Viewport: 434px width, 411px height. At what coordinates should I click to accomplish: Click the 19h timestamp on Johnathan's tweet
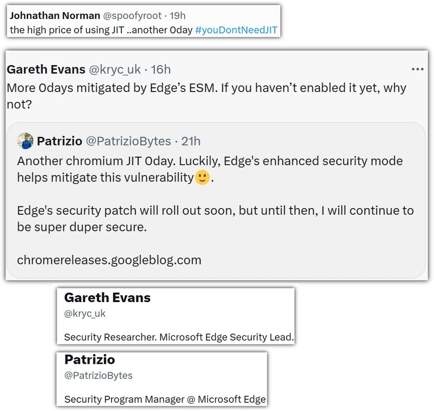(x=177, y=15)
